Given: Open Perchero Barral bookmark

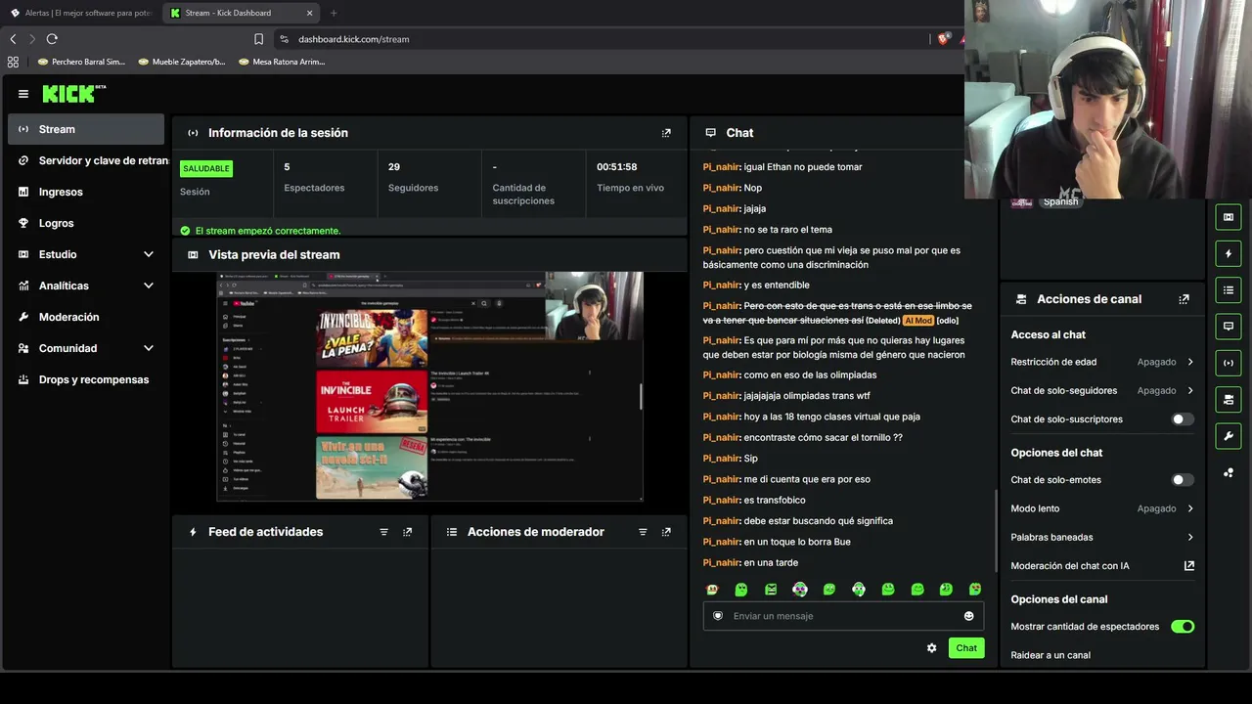Looking at the screenshot, I should [x=82, y=62].
